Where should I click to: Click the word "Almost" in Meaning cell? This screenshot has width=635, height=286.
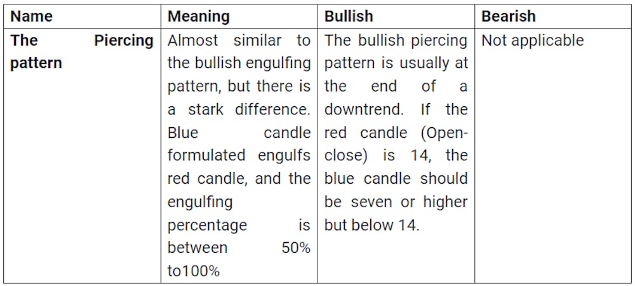(x=192, y=41)
